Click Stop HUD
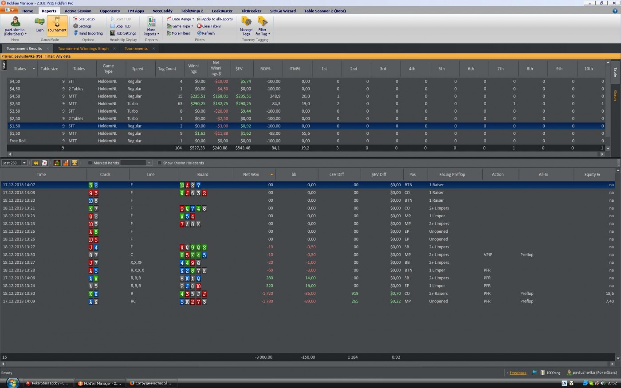The image size is (621, 388). pyautogui.click(x=120, y=26)
